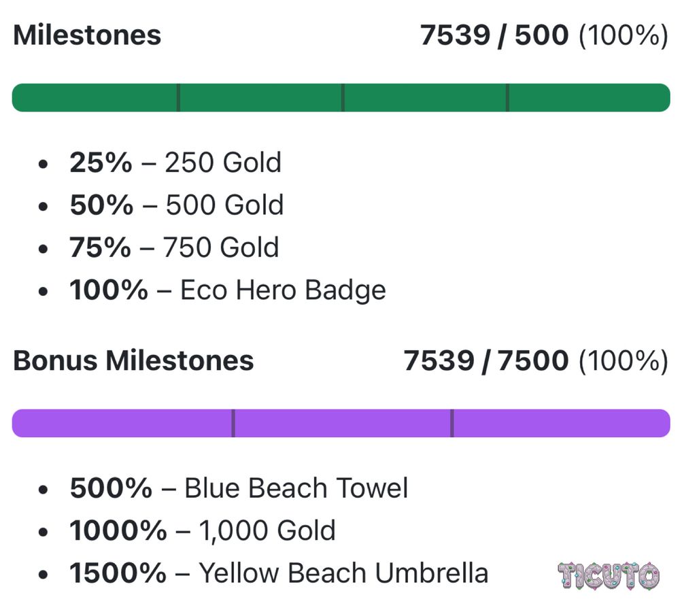Click second divider on purple bonus bar

(x=452, y=423)
